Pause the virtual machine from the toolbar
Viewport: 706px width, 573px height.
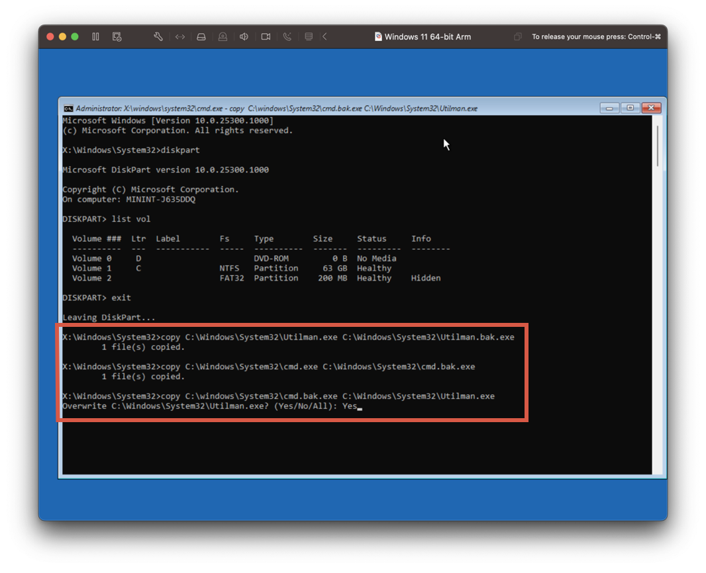(95, 37)
